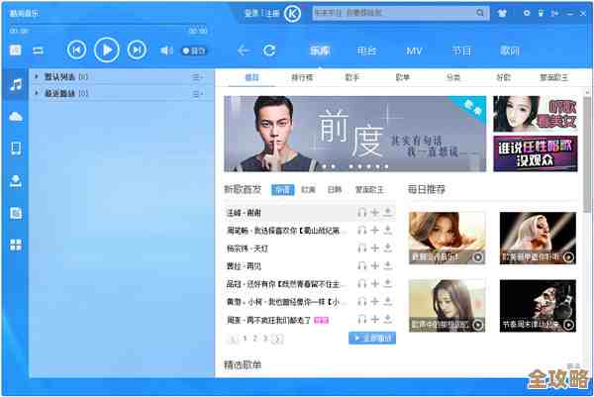Open the 歌手 sub-tab

click(x=351, y=77)
